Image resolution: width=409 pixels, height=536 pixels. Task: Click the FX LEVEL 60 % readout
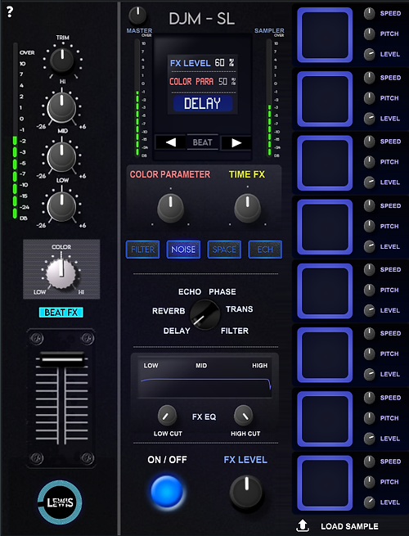[202, 63]
